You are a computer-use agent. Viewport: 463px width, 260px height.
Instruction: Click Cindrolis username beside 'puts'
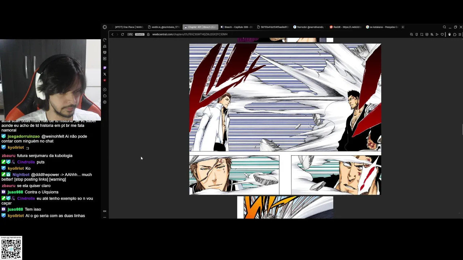click(26, 162)
